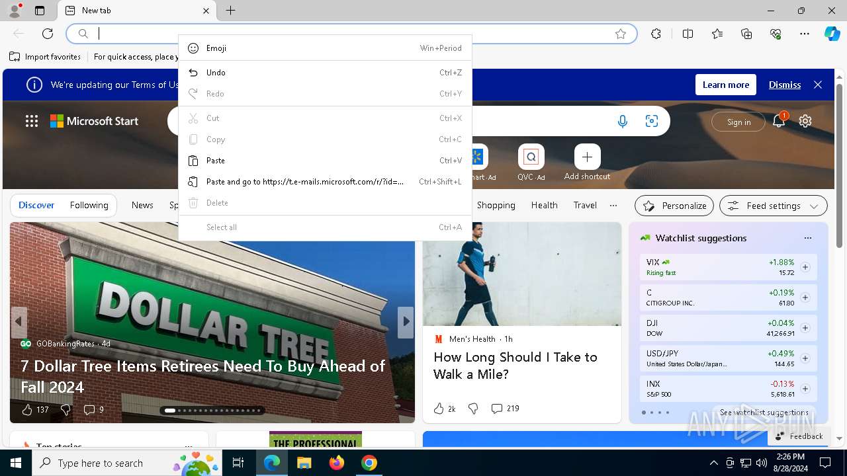Select Undo in the context menu

[x=325, y=73]
